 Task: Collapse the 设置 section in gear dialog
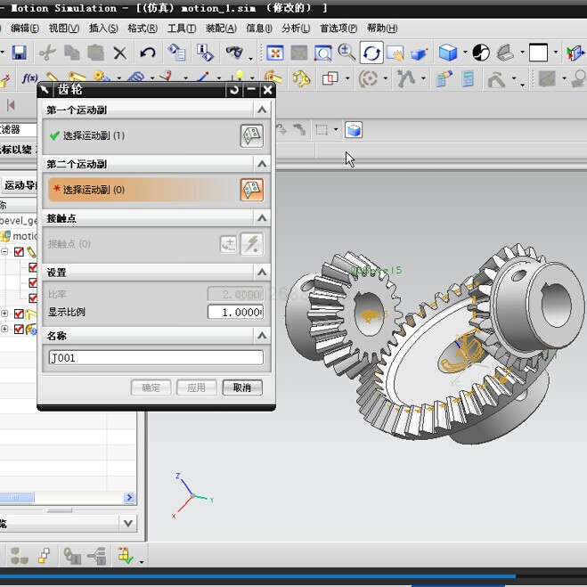262,272
